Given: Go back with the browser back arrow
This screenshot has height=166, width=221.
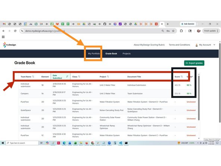Looking at the screenshot, I should coord(4,31).
